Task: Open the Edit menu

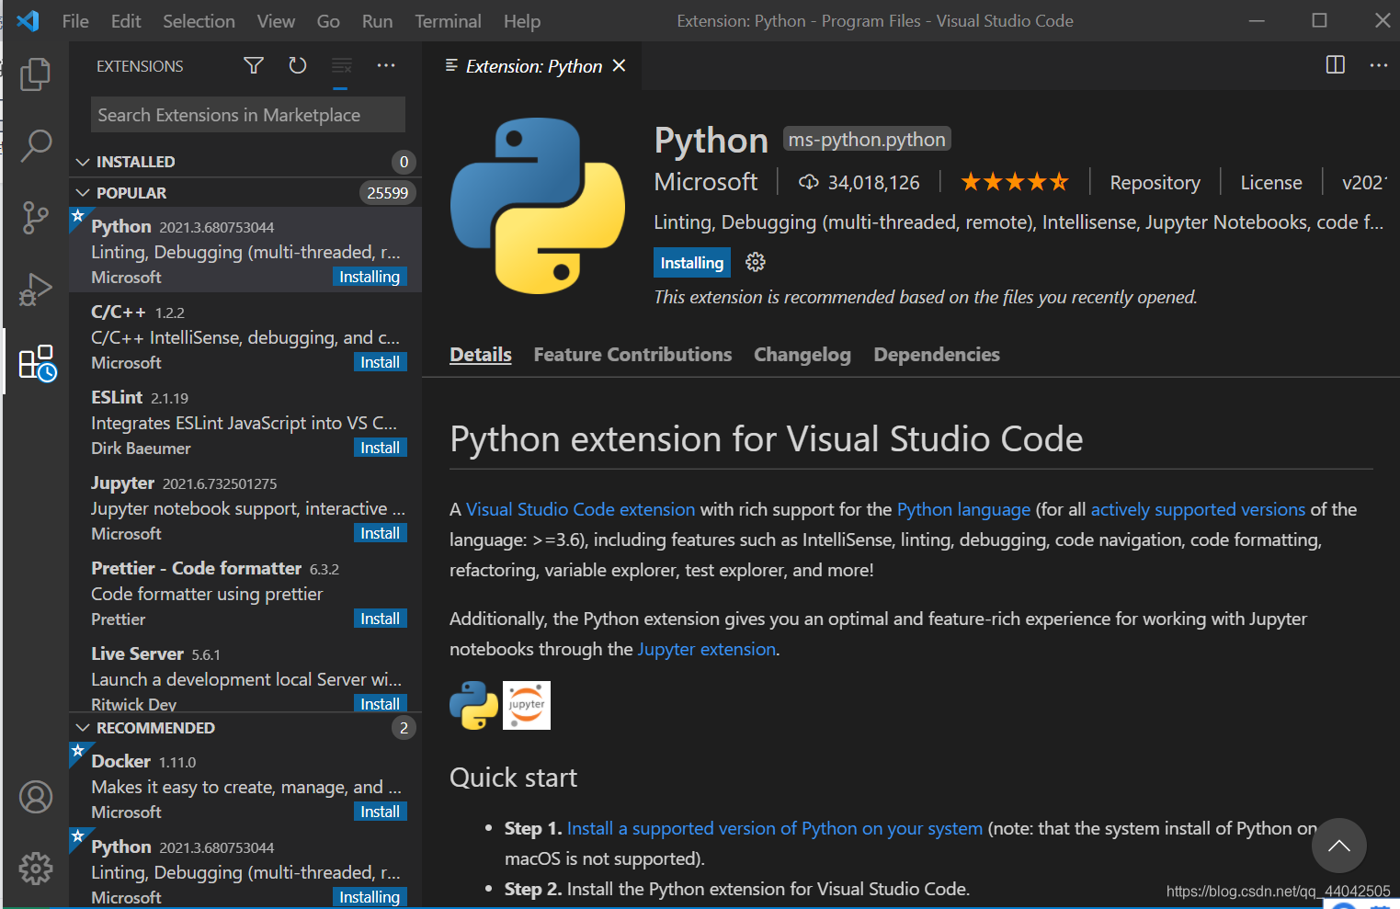Action: (x=126, y=20)
